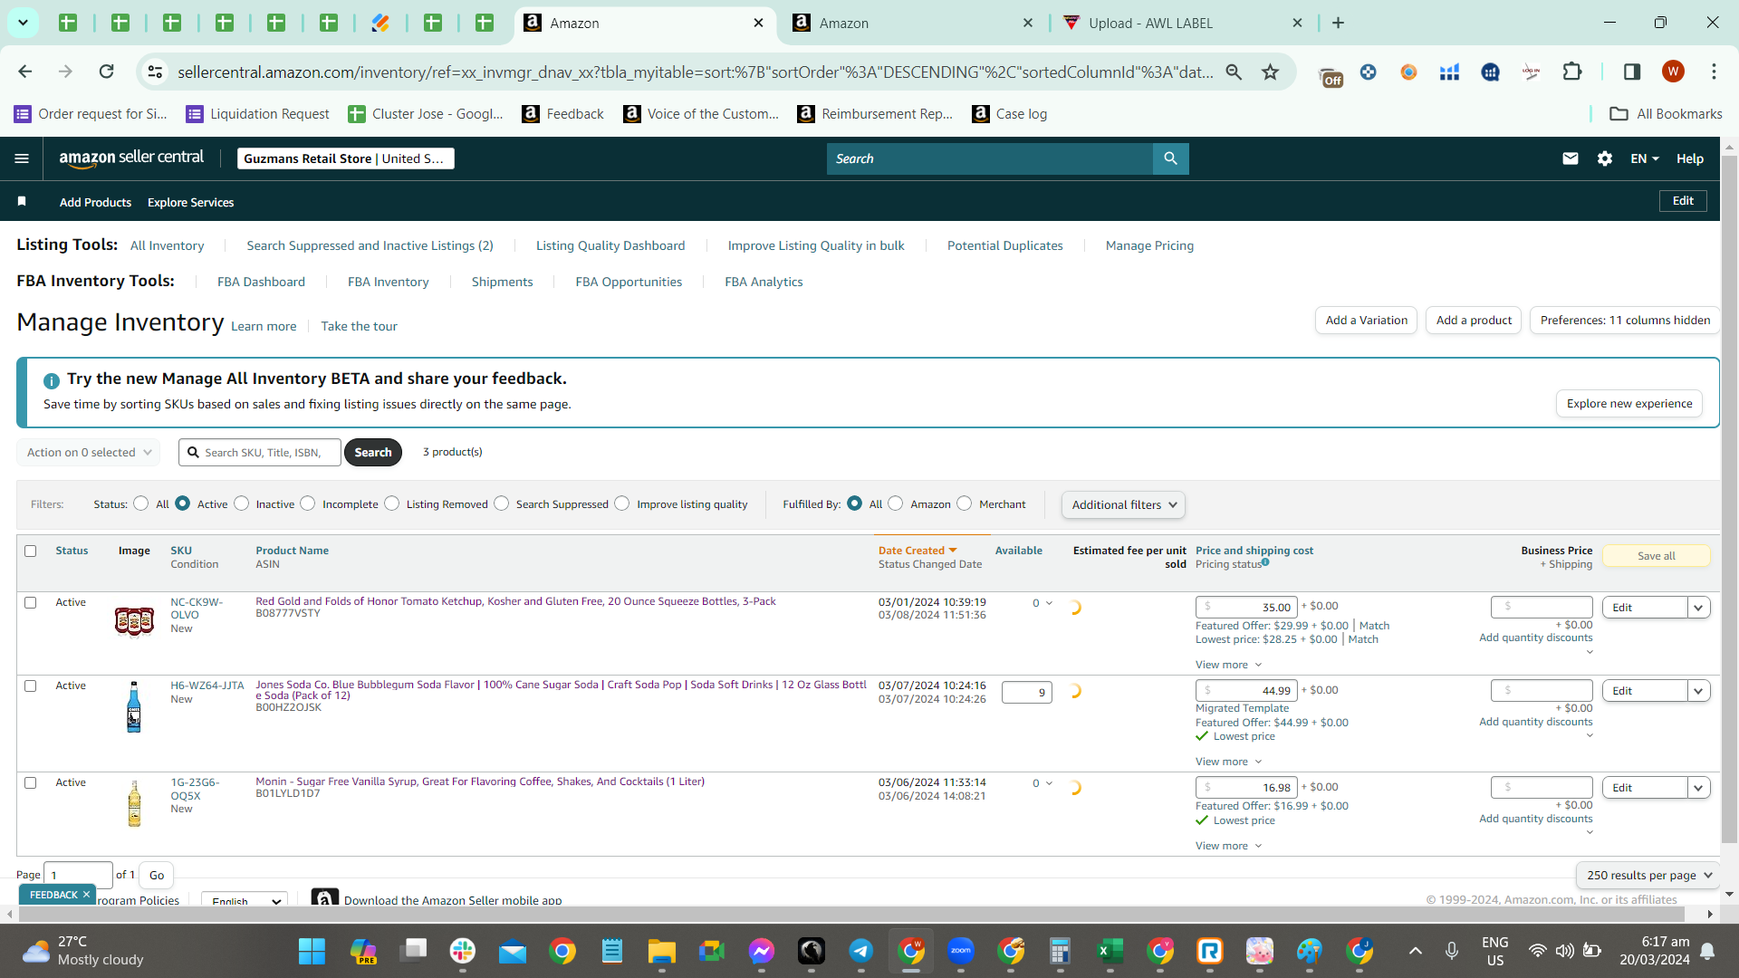Open Excel from the taskbar
This screenshot has width=1739, height=978.
(x=1110, y=951)
